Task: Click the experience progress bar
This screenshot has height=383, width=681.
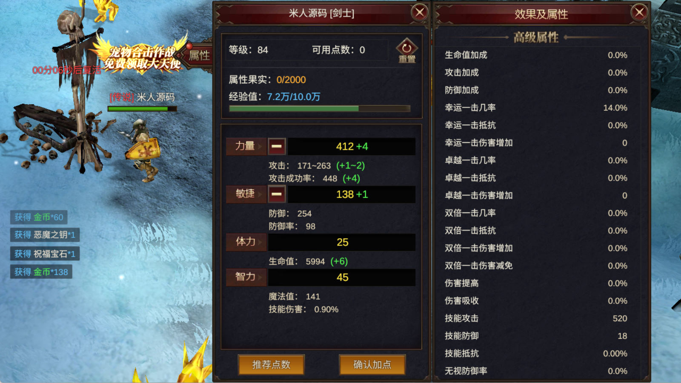Action: tap(320, 109)
